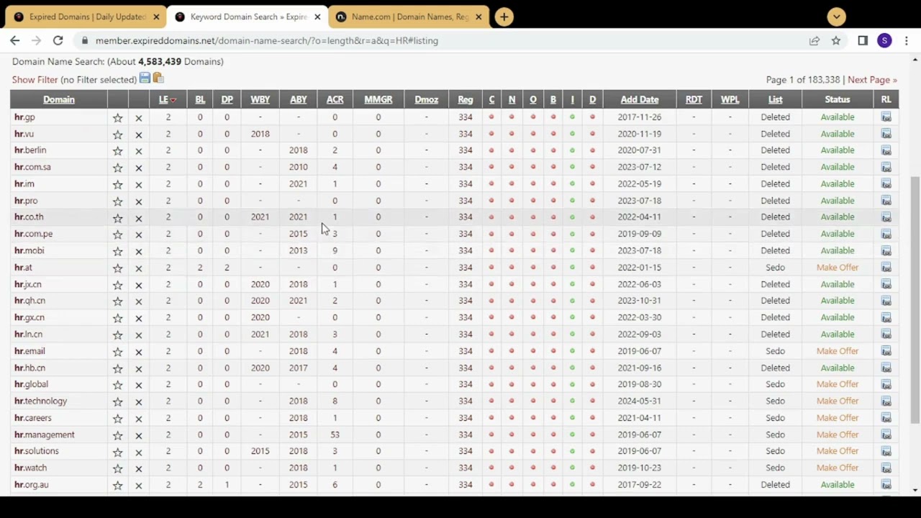
Task: Close the Expired Domains Daily Updated tab
Action: tap(156, 17)
